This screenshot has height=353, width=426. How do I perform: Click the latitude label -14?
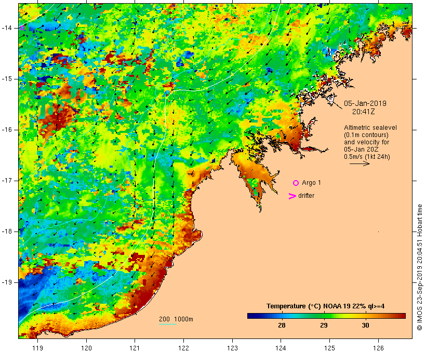(x=7, y=28)
